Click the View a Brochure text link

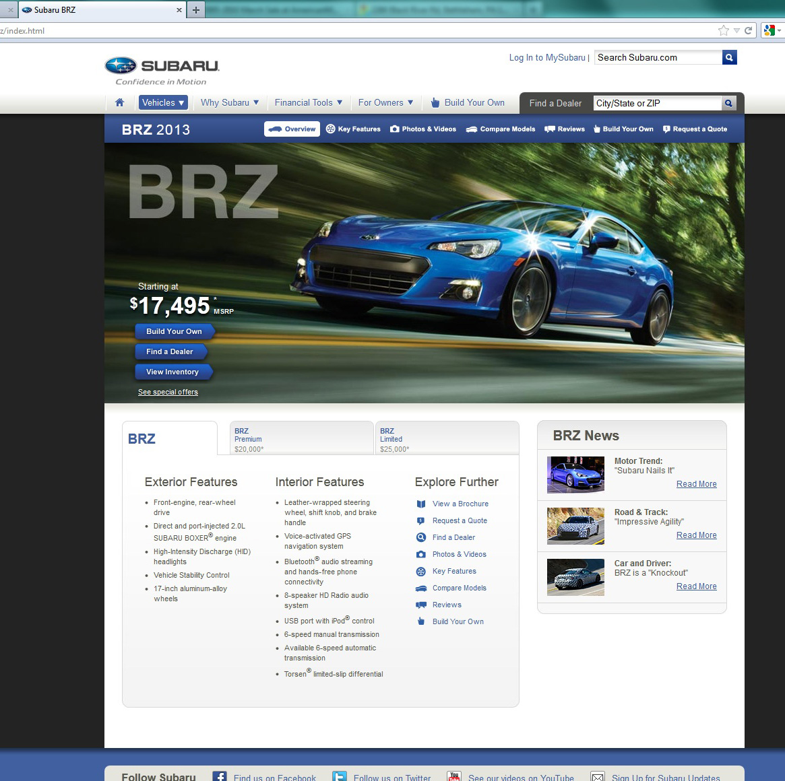(461, 504)
